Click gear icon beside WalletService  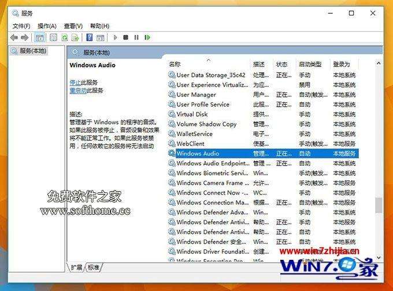tap(172, 134)
